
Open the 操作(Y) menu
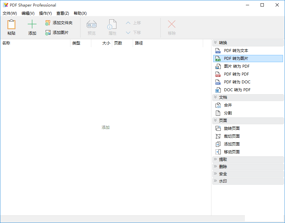click(45, 13)
